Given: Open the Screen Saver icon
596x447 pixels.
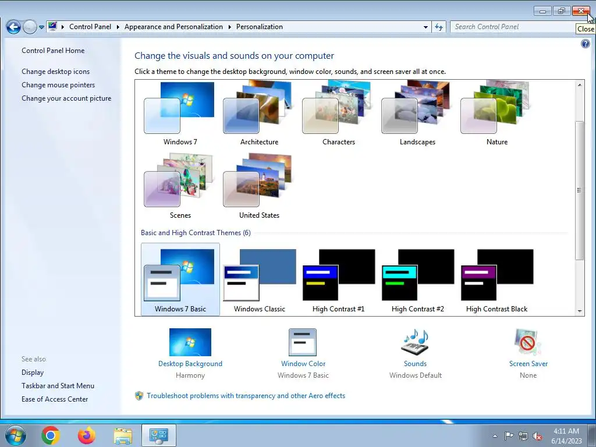Looking at the screenshot, I should 528,342.
